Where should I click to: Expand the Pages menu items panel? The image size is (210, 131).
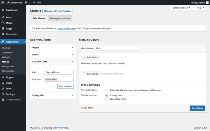(53, 47)
